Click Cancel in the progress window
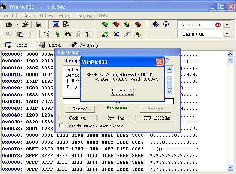This screenshot has height=174, width=236. (x=80, y=109)
